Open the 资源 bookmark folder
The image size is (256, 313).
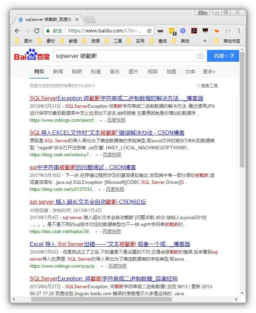(91, 41)
